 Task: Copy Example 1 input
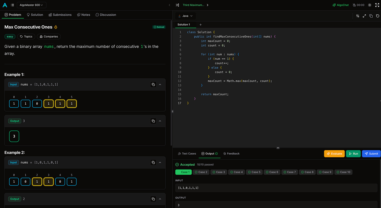click(x=153, y=85)
